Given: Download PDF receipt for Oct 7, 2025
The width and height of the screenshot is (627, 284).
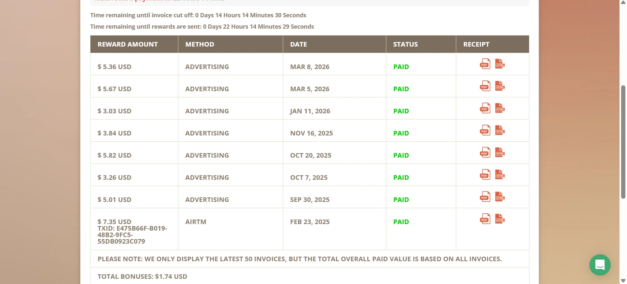Looking at the screenshot, I should click(x=485, y=175).
